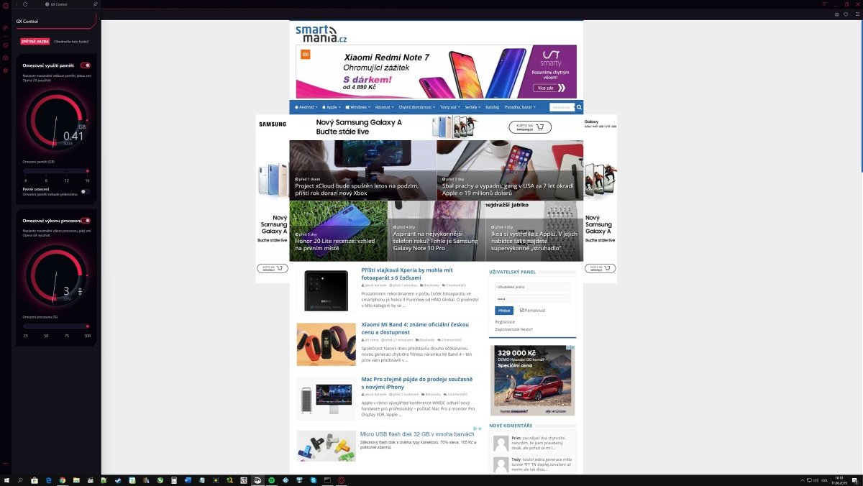Click Samsung Galaxy A shop cart button
This screenshot has height=486, width=863.
pos(530,127)
